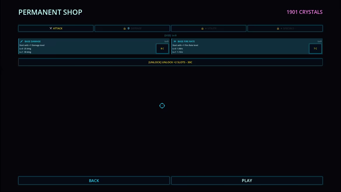The height and width of the screenshot is (192, 341).
Task: Click the 1901 Crystals balance
Action: click(305, 12)
